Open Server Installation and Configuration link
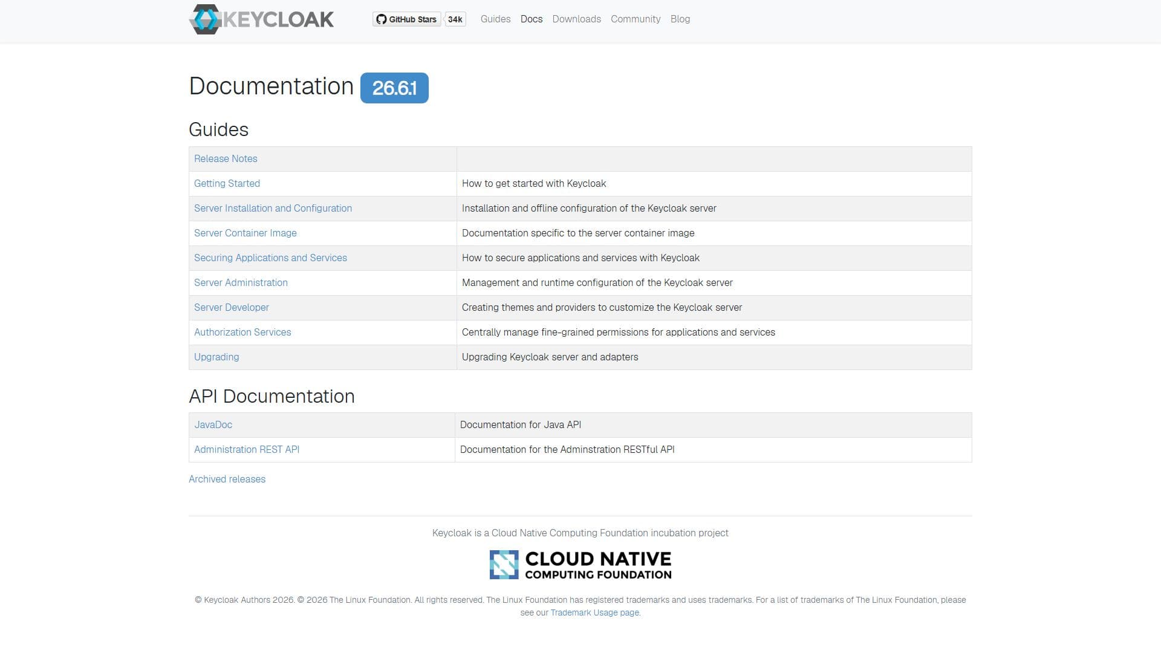This screenshot has height=653, width=1161. point(273,208)
